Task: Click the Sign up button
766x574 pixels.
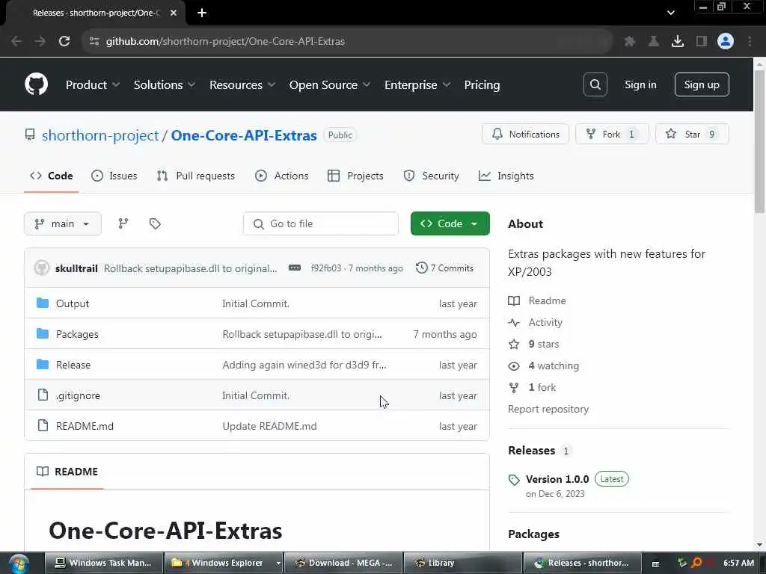Action: 702,84
